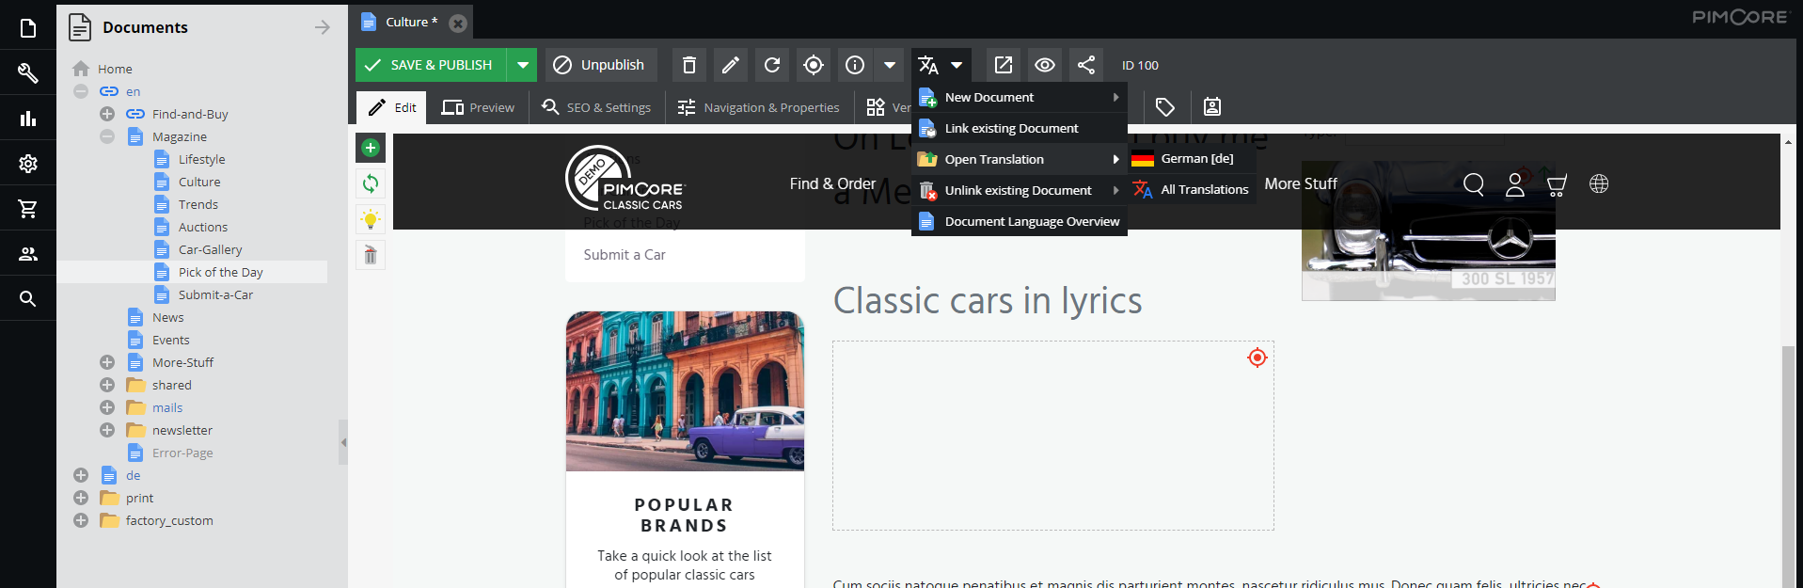
Task: Switch to the Preview tab
Action: pyautogui.click(x=479, y=107)
